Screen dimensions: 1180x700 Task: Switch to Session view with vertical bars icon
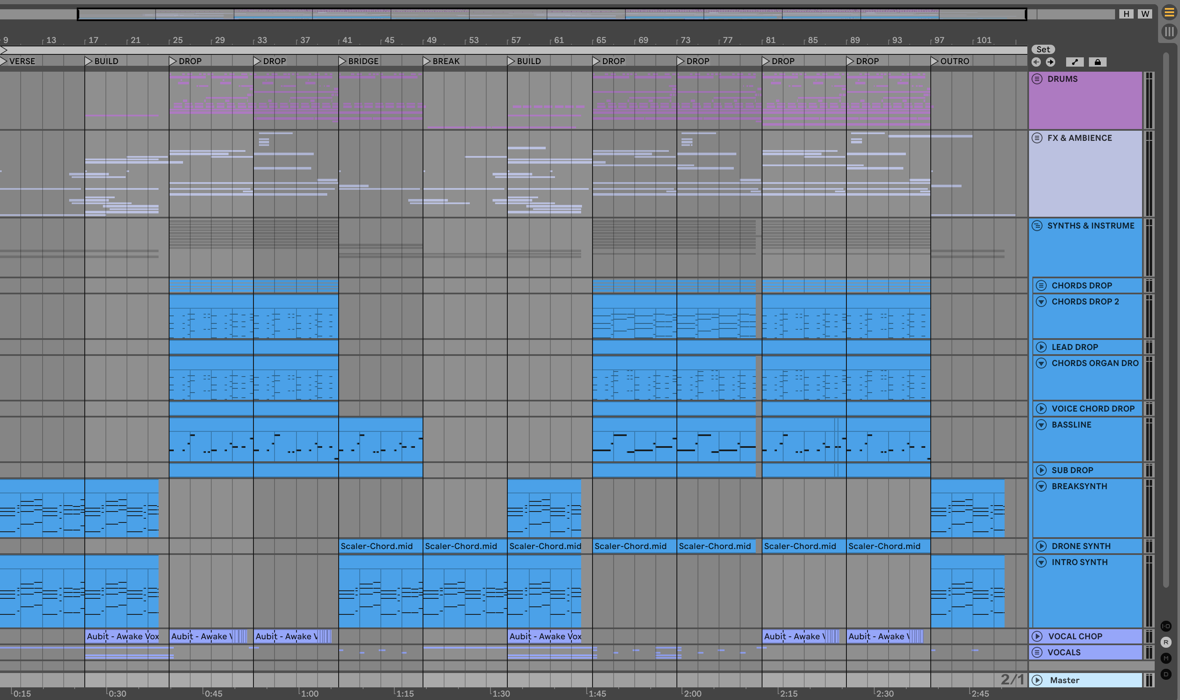tap(1169, 32)
